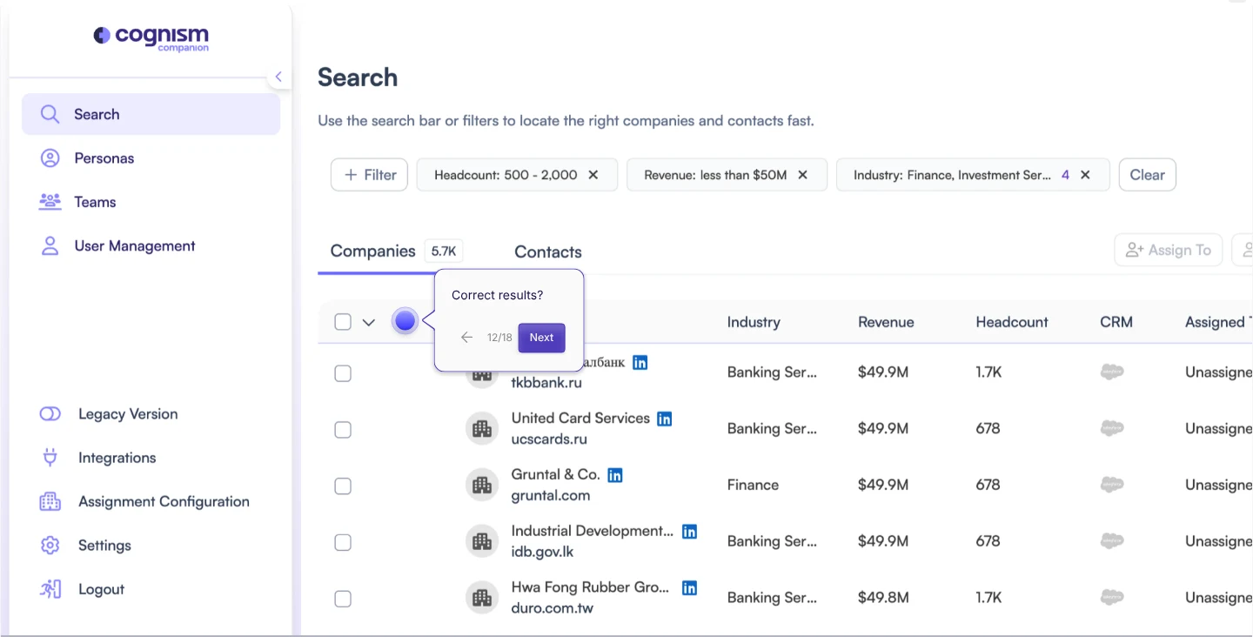Click the Logout icon
The height and width of the screenshot is (637, 1253).
[50, 589]
